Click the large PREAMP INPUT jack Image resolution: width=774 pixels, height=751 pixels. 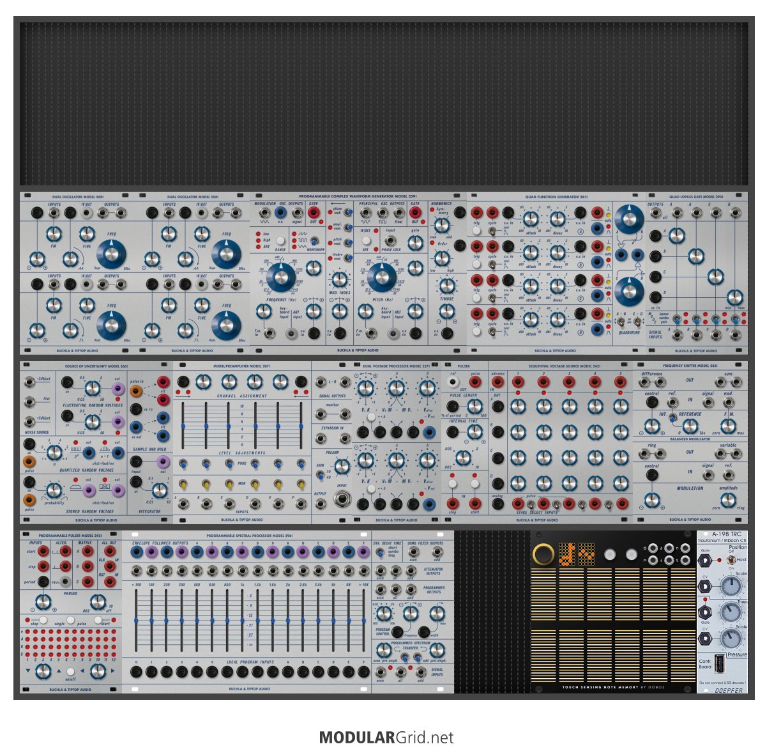click(x=343, y=500)
